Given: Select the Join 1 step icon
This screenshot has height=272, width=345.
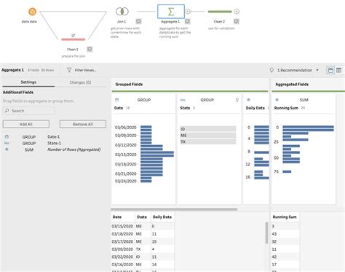Looking at the screenshot, I should [122, 11].
